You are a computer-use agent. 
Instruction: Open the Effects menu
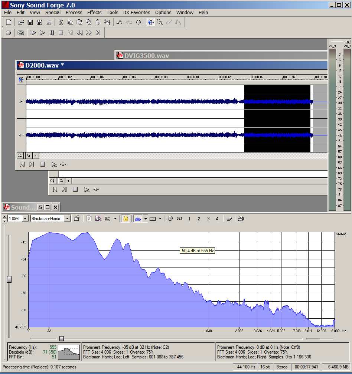94,12
